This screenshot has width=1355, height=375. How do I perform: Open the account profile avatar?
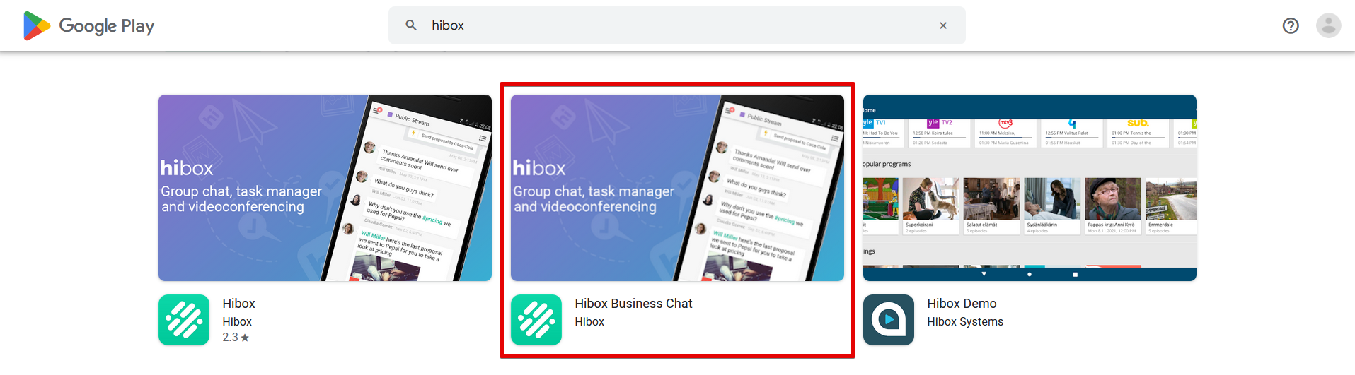[x=1328, y=25]
